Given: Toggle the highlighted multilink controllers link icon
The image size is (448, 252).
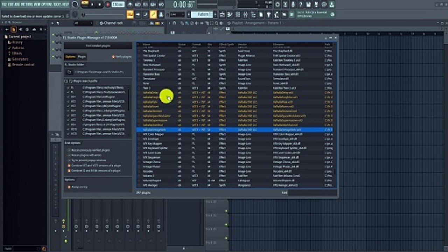Looking at the screenshot, I should 153,14.
